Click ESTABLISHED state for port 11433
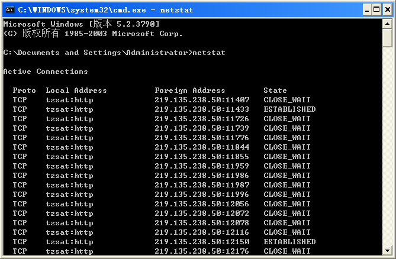 [289, 109]
